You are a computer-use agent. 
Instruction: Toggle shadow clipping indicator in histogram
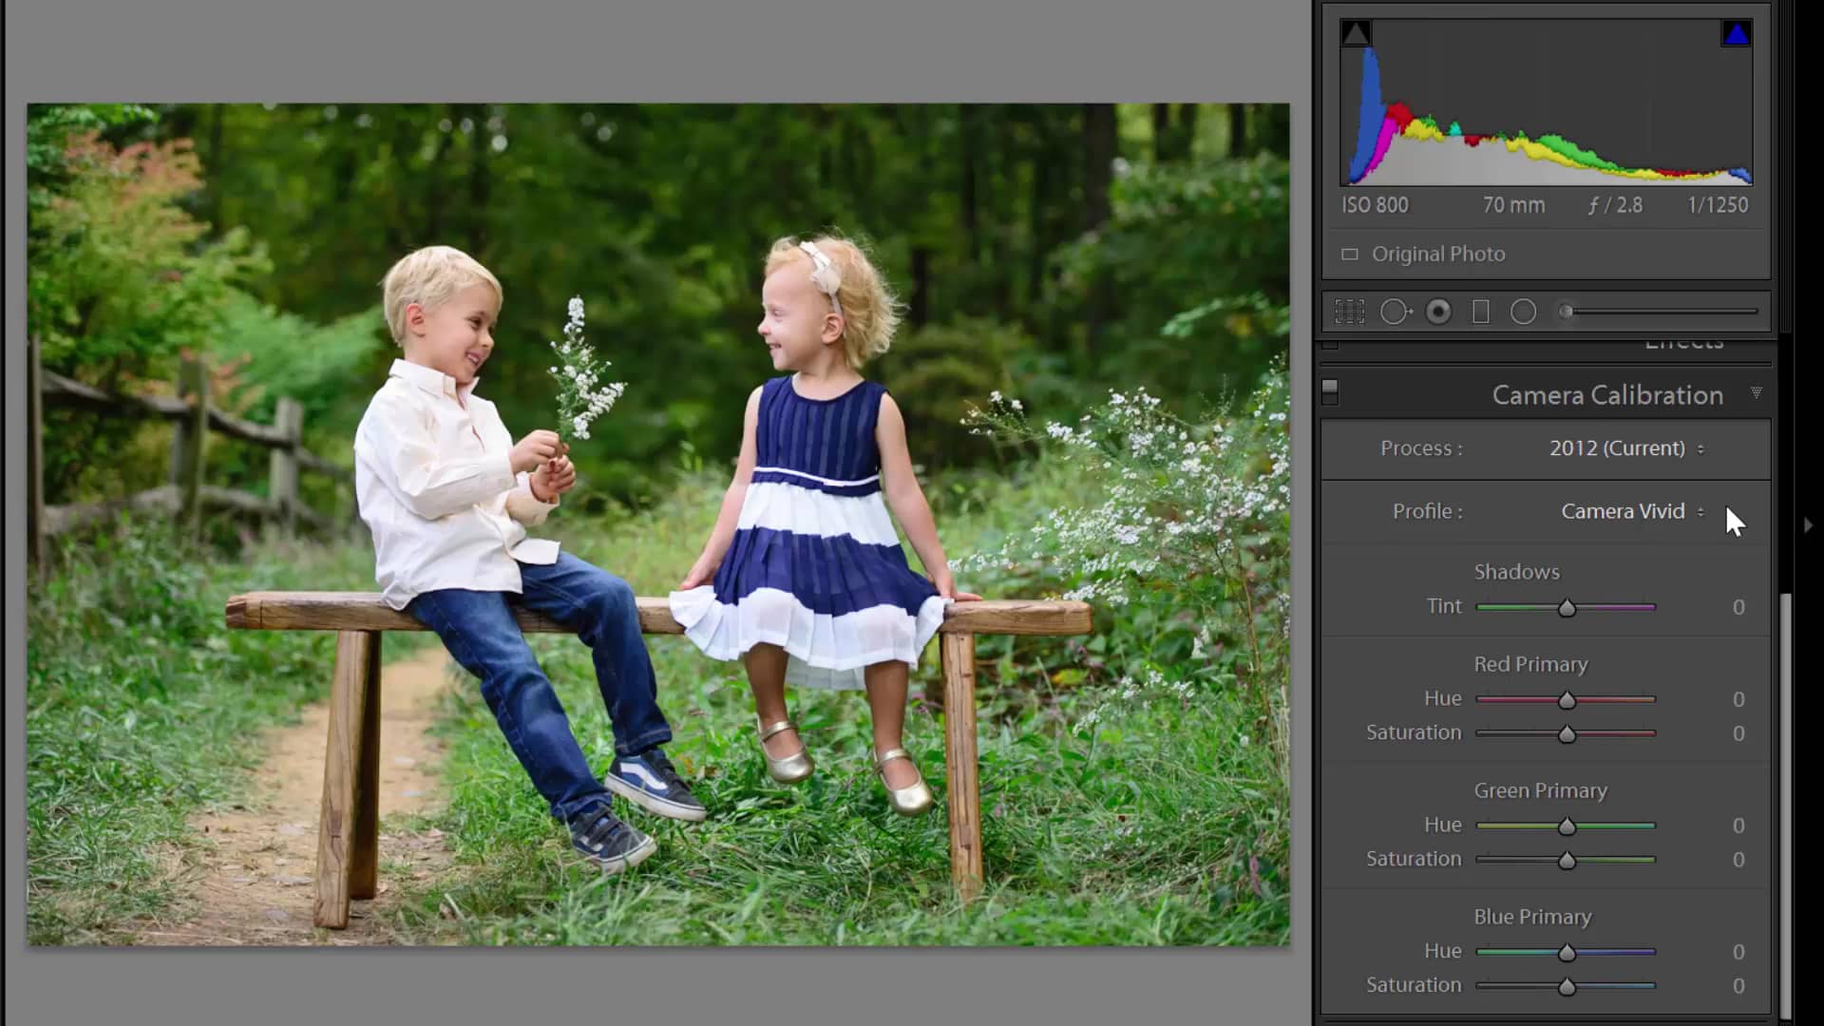tap(1356, 33)
